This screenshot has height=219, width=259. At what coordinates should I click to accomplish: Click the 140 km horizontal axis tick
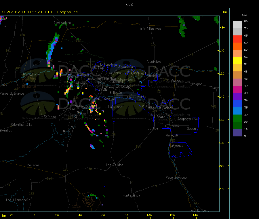(x=195, y=215)
